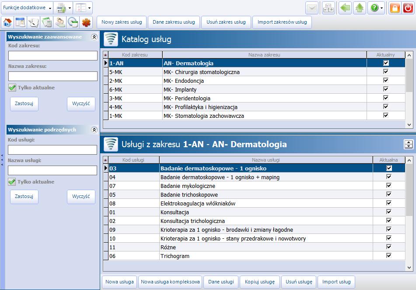This screenshot has height=290, width=416.
Task: Open the help dropdown arrow
Action: [381, 8]
